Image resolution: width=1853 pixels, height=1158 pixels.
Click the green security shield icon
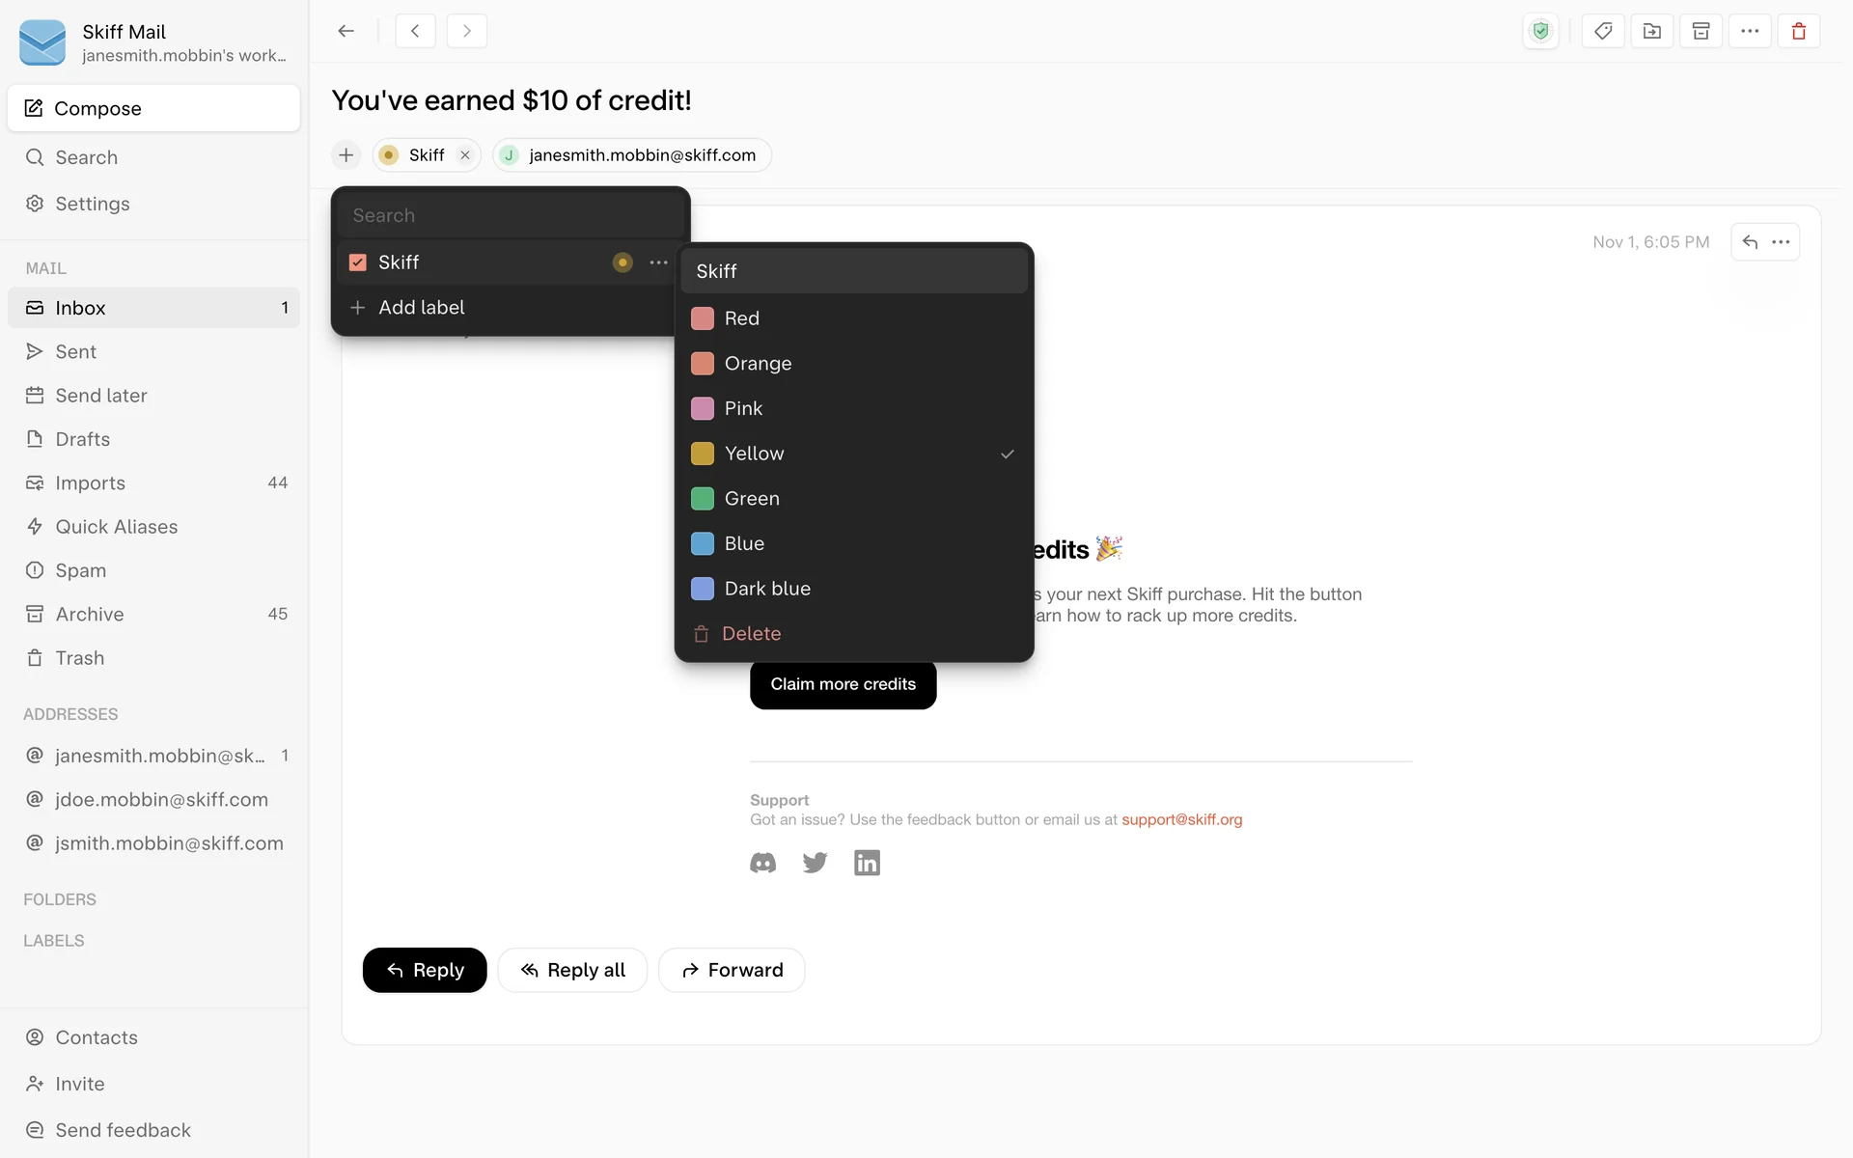pyautogui.click(x=1541, y=31)
